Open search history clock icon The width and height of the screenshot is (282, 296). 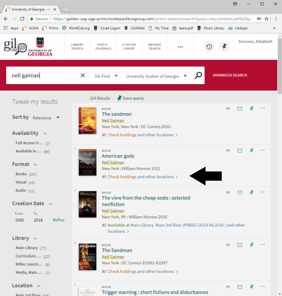click(x=209, y=46)
